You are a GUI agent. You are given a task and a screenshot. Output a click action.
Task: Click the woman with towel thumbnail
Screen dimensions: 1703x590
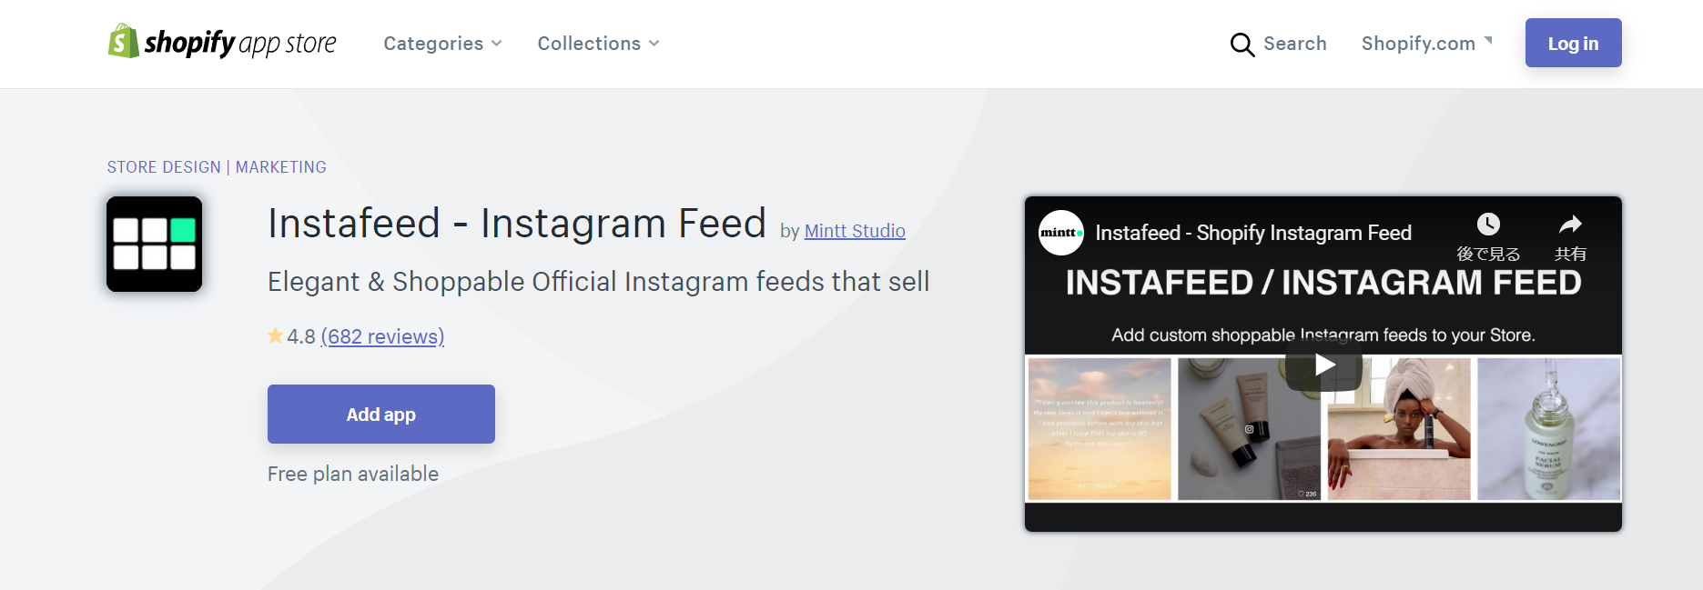(x=1399, y=428)
